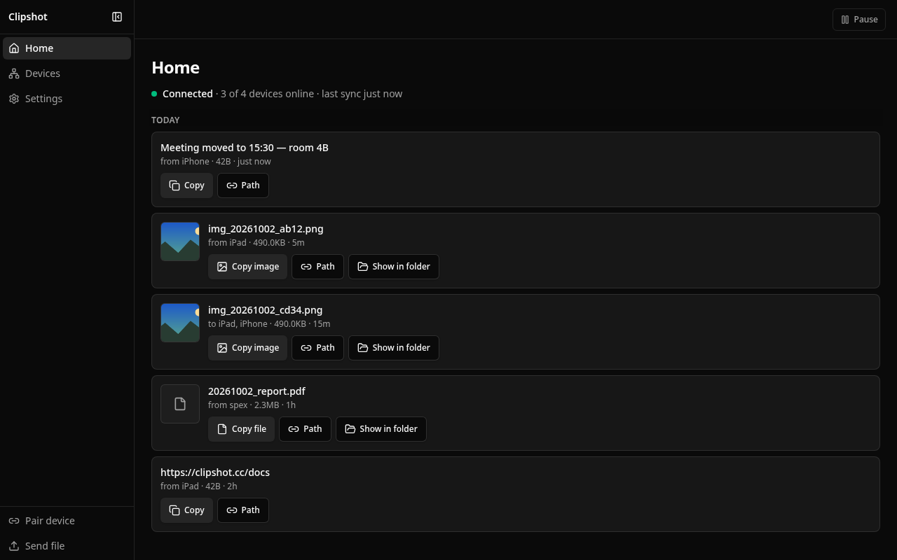Screen dimensions: 897x560
Task: Open thumbnail of img_20261002_cd34.png
Action: point(180,323)
